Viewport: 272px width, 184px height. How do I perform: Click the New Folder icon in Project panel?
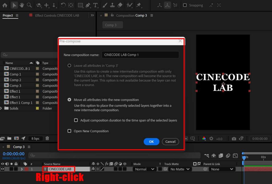tap(9, 138)
